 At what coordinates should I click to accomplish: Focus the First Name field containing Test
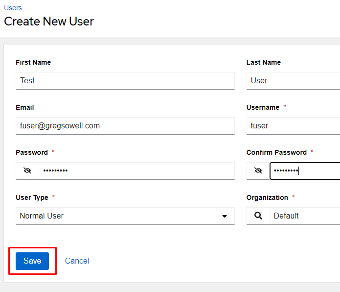125,80
